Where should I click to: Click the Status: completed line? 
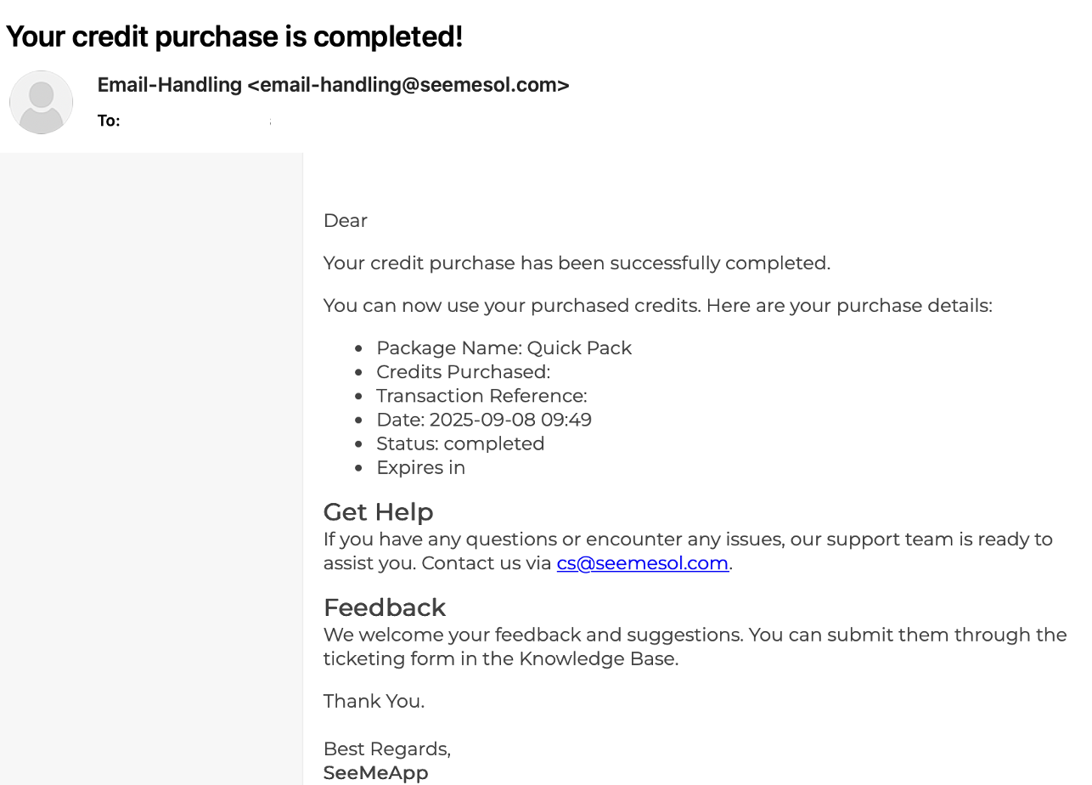[460, 443]
